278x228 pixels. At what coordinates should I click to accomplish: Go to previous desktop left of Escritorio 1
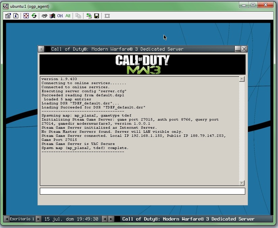coord(7,219)
